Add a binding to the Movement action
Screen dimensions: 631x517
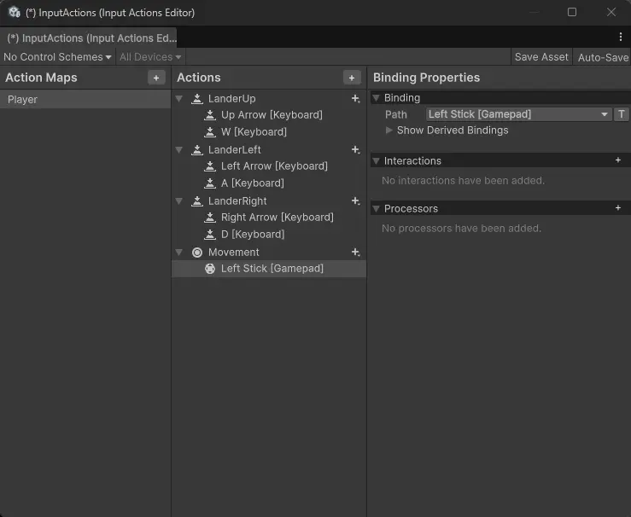[x=355, y=253]
